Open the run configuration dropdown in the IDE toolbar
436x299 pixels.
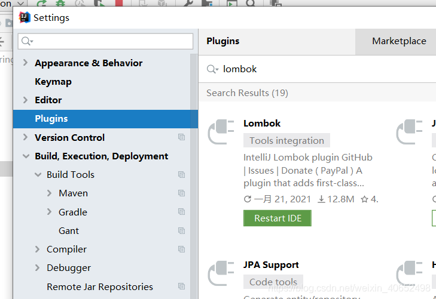(21, 3)
